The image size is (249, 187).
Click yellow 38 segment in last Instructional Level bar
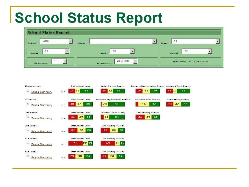click(x=80, y=157)
